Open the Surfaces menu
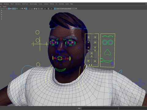Viewport: 147px width, 110px height. tap(46, 4)
